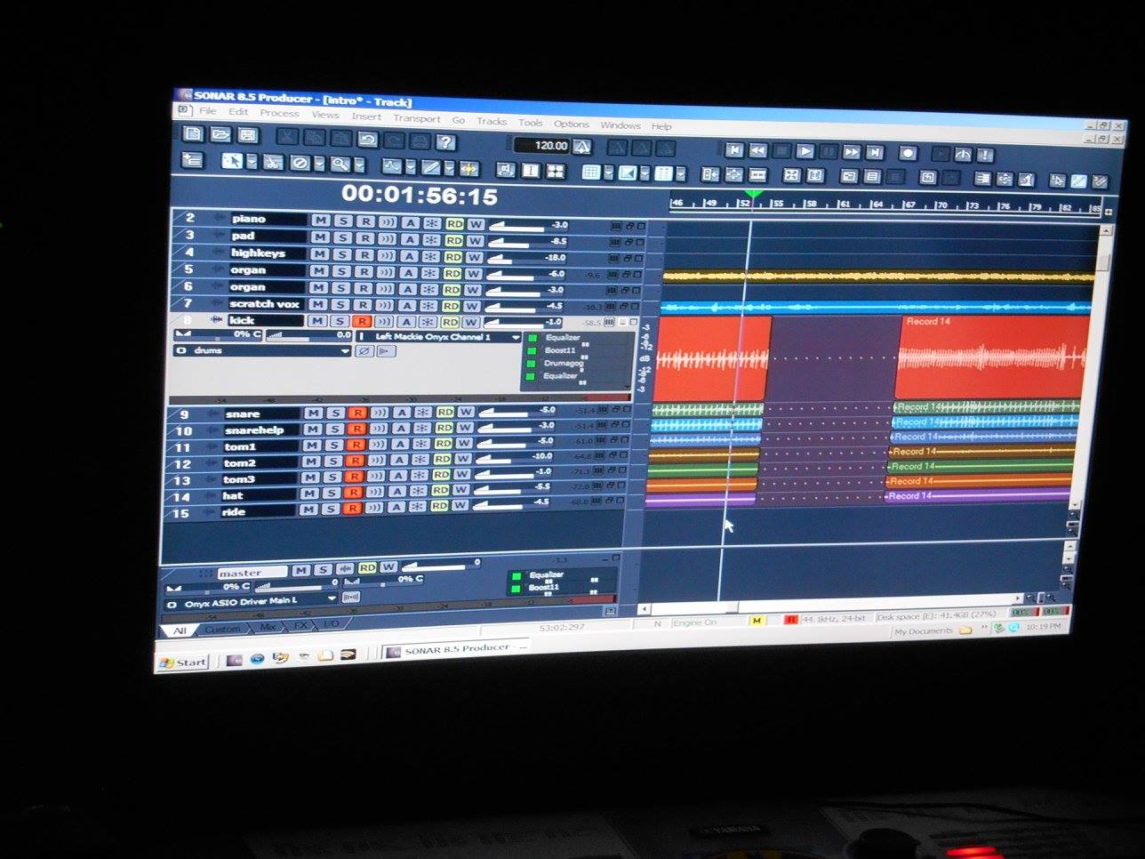Open the Snap to Grid options arrow
Viewport: 1145px width, 859px height.
(x=609, y=172)
